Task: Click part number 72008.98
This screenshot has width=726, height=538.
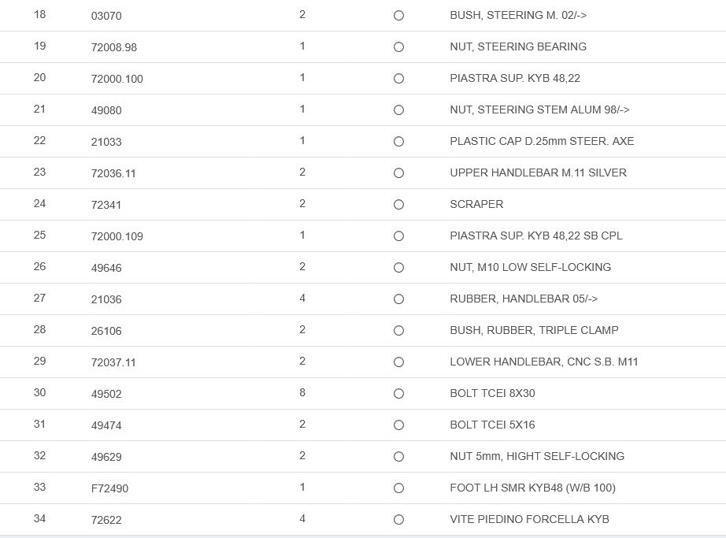Action: pyautogui.click(x=114, y=47)
